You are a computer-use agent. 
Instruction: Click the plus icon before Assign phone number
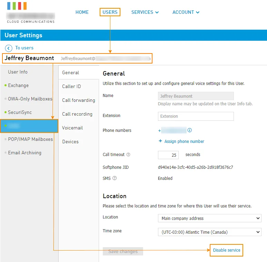click(x=160, y=141)
